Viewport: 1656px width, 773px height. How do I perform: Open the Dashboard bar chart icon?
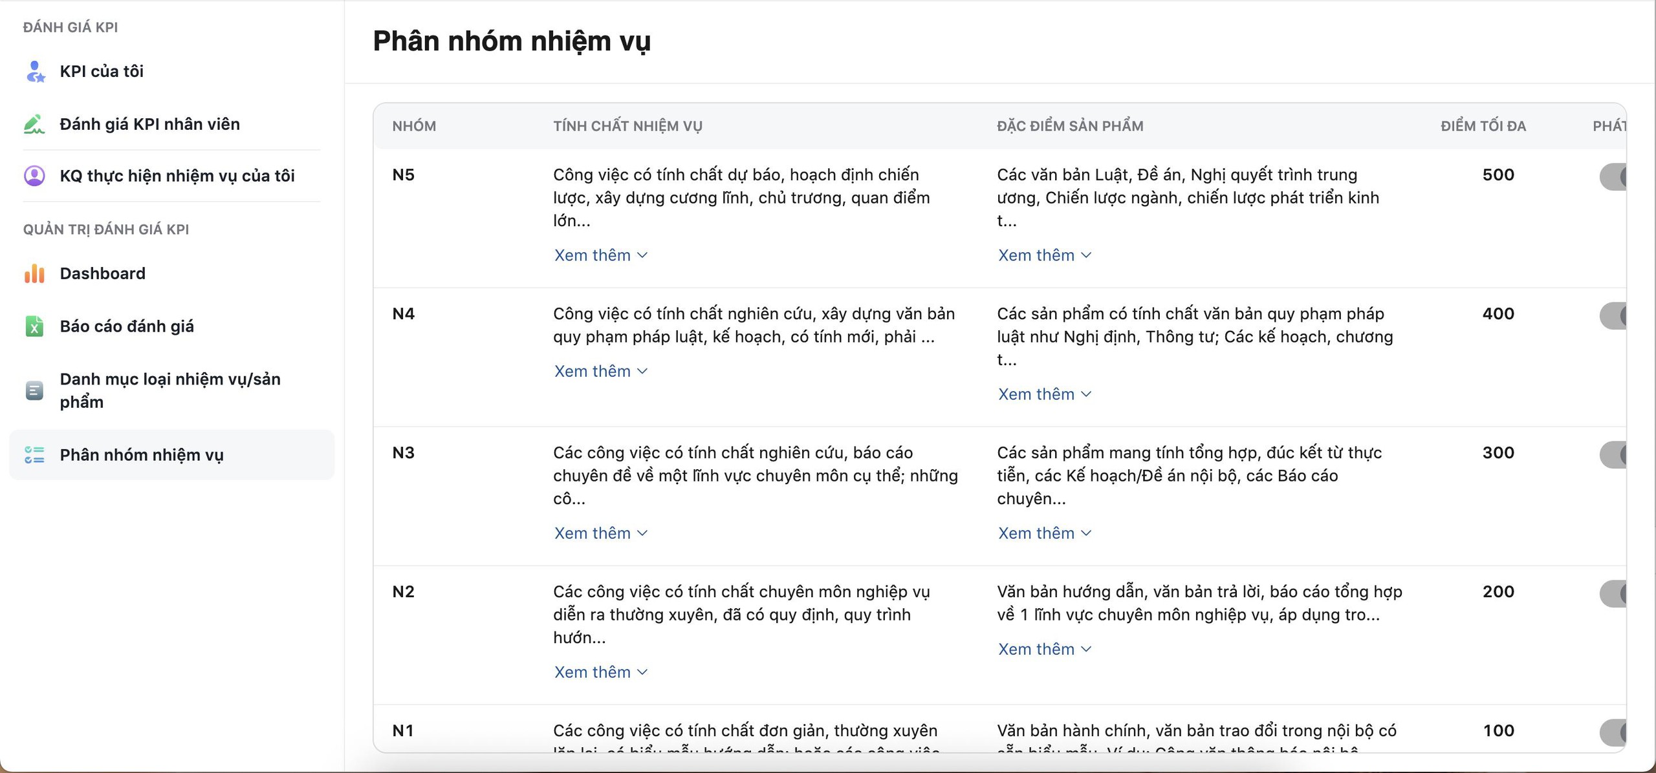tap(35, 273)
